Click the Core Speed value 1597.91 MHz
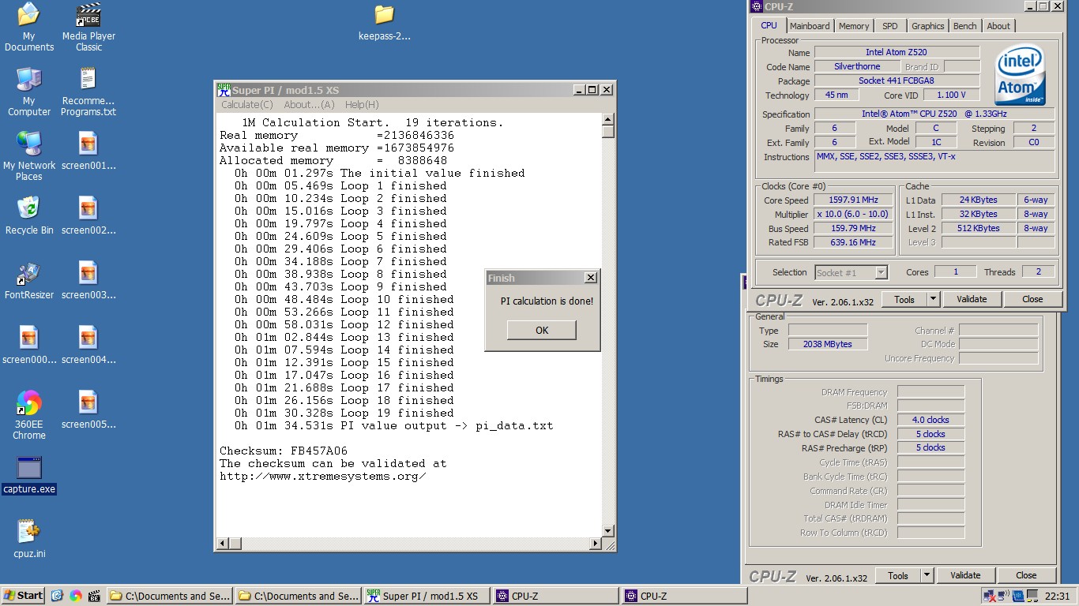This screenshot has width=1079, height=606. (x=853, y=200)
